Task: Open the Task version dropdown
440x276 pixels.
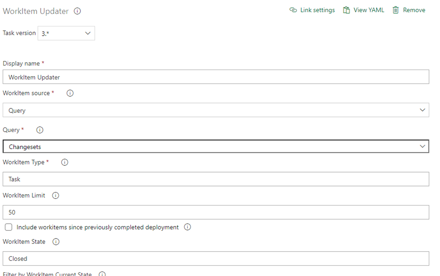Action: pos(87,33)
